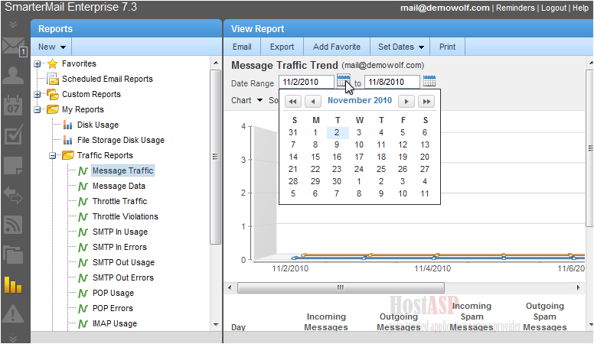The width and height of the screenshot is (594, 344).
Task: Click the end date calendar icon
Action: 429,81
